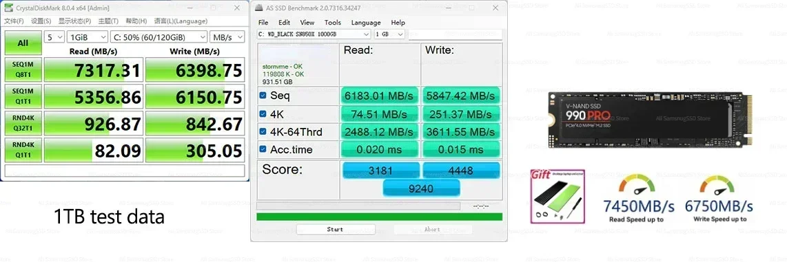Toggle the 4K-64Thrd checkbox

tap(263, 132)
